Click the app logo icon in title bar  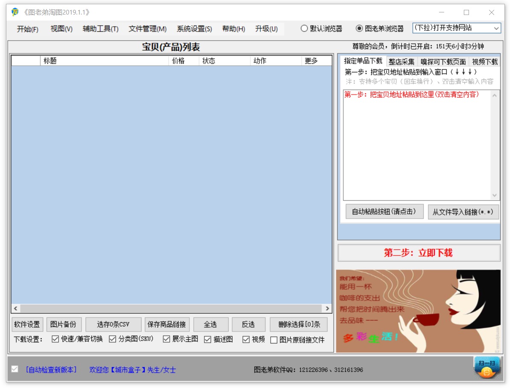(x=15, y=12)
